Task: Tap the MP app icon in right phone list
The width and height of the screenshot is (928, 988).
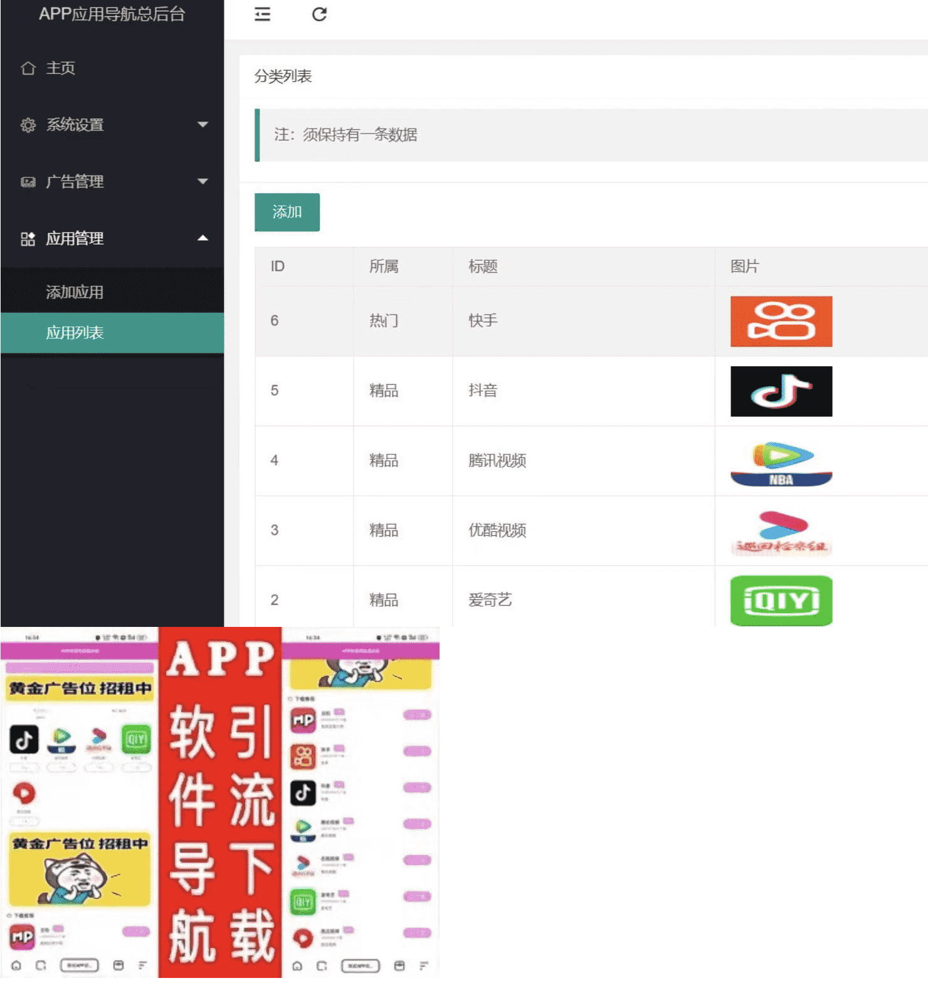Action: click(x=303, y=720)
